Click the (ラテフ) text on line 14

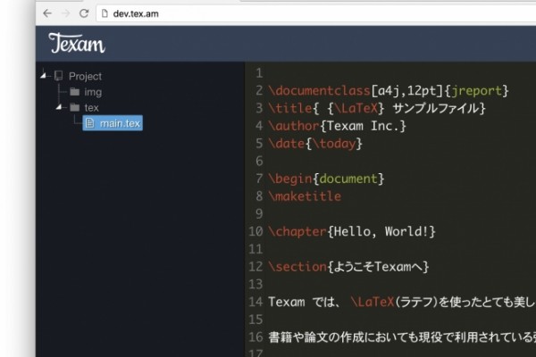(x=416, y=302)
